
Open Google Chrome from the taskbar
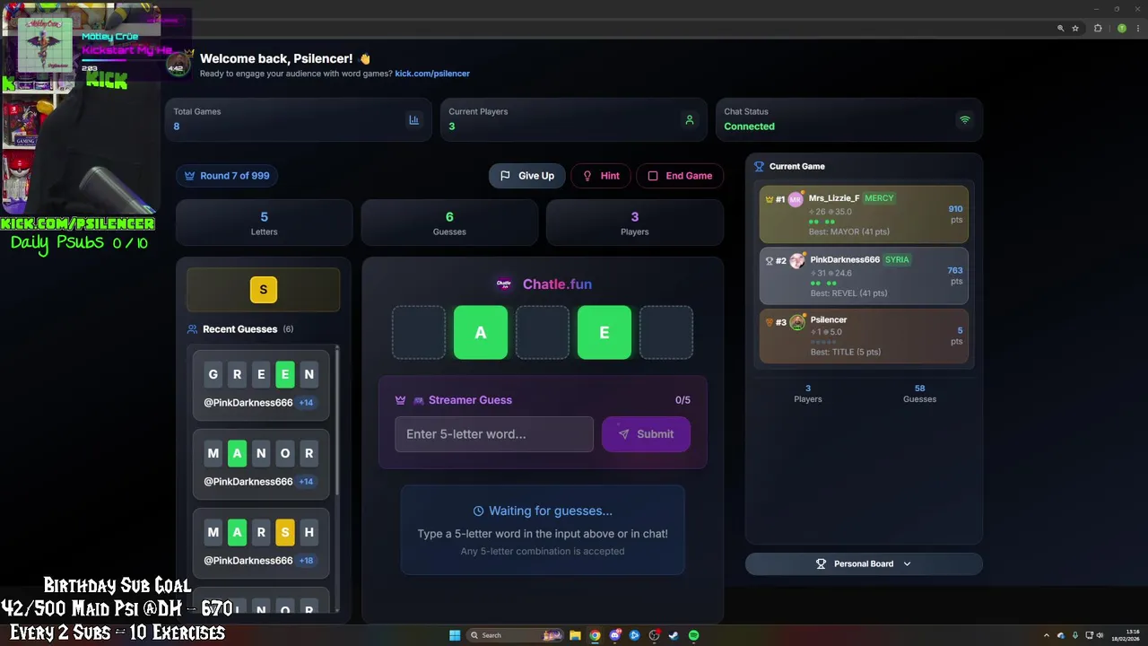595,635
